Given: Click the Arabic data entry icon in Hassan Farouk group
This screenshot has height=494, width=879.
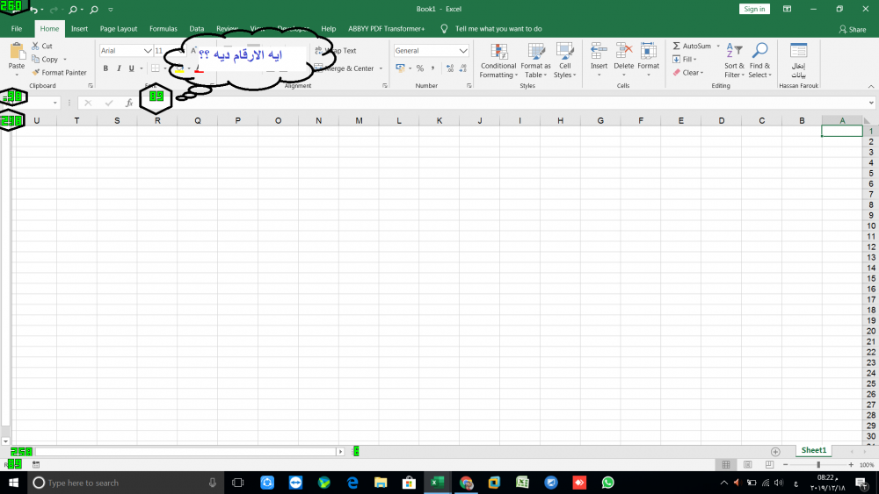Looking at the screenshot, I should (x=798, y=50).
